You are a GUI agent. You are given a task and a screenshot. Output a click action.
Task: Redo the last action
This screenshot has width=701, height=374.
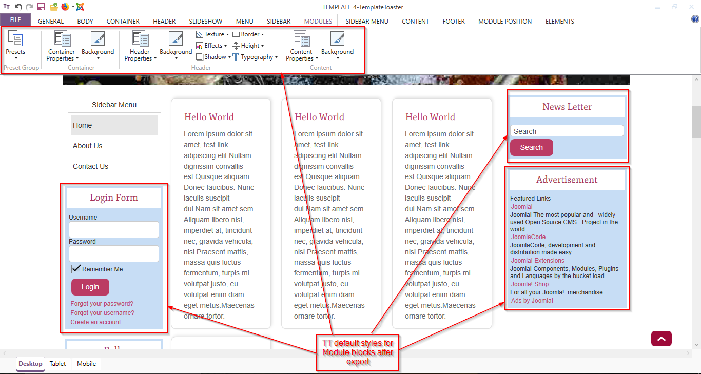[29, 7]
